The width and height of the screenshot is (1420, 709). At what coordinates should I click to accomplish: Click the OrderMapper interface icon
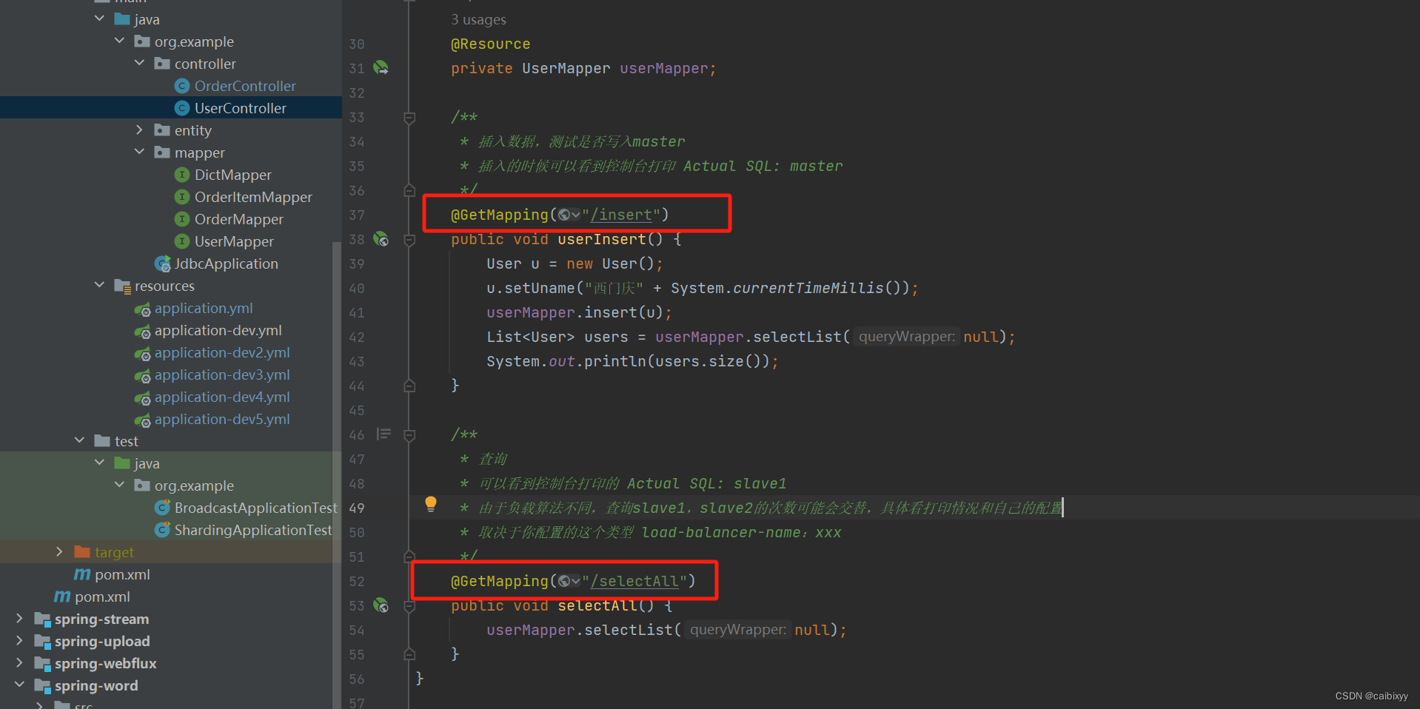182,219
